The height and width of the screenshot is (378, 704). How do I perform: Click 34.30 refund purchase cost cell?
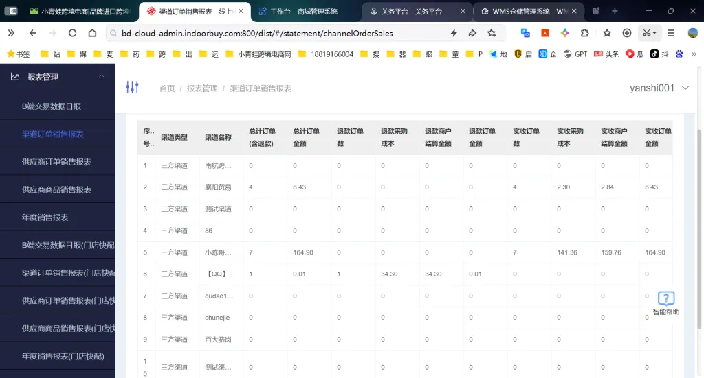coord(389,274)
